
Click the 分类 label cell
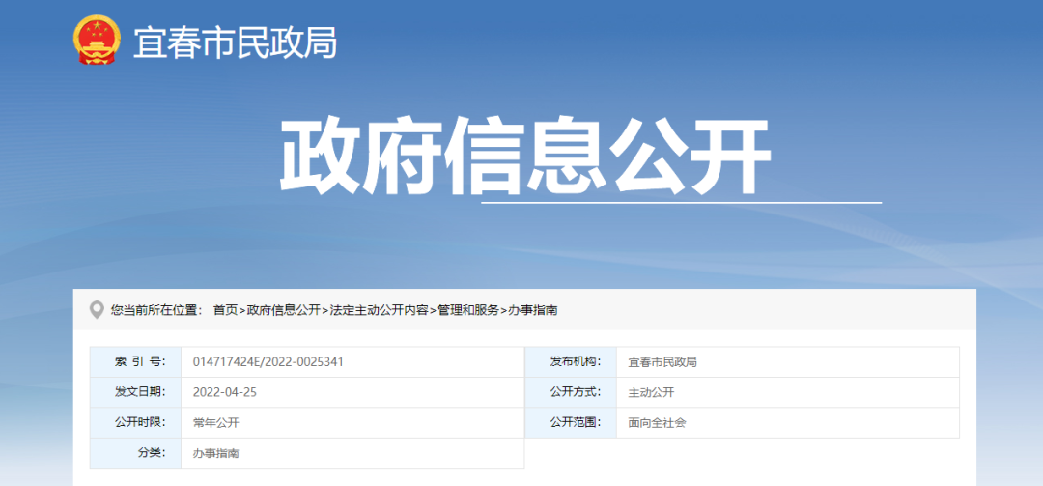[136, 453]
